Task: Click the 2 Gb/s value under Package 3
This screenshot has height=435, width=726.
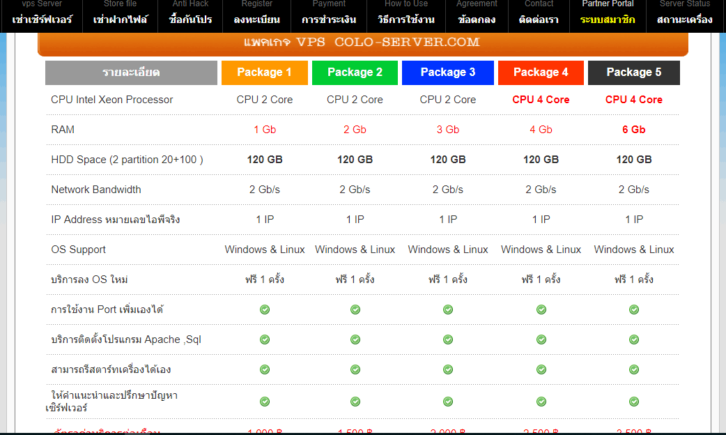Action: coord(448,190)
